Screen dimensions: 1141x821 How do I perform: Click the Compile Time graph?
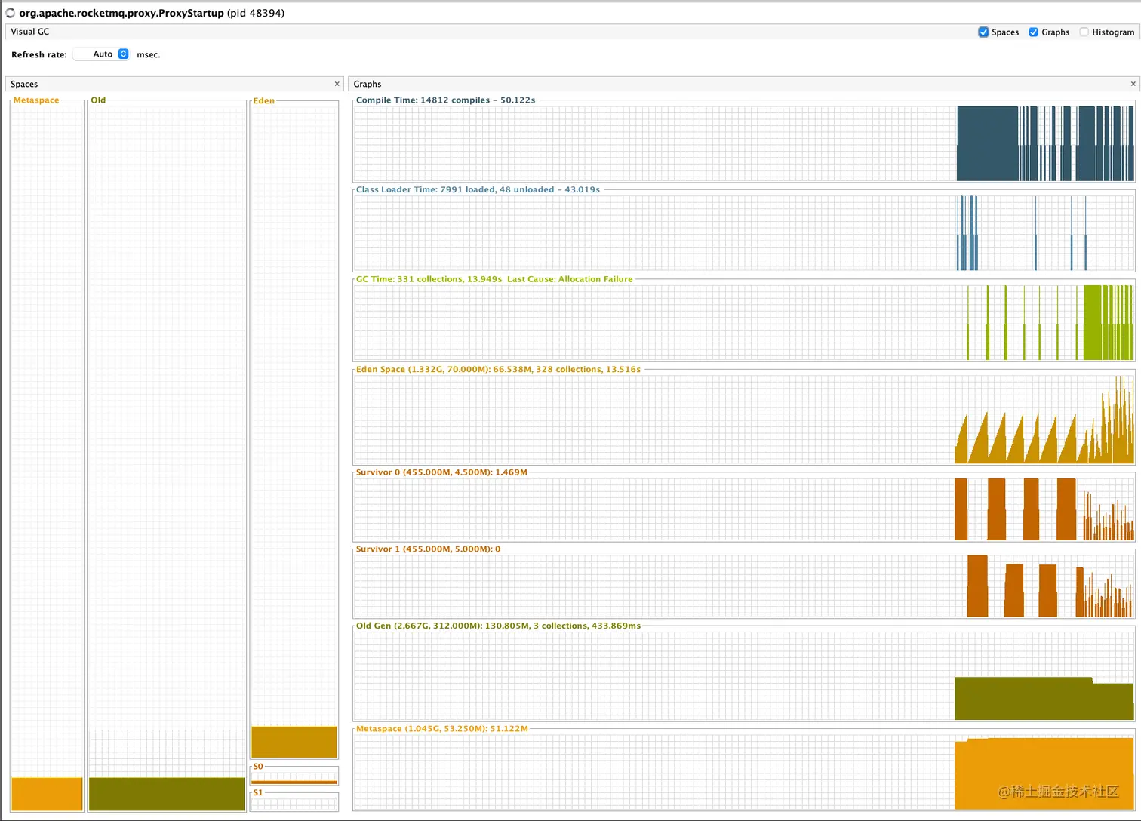point(744,143)
